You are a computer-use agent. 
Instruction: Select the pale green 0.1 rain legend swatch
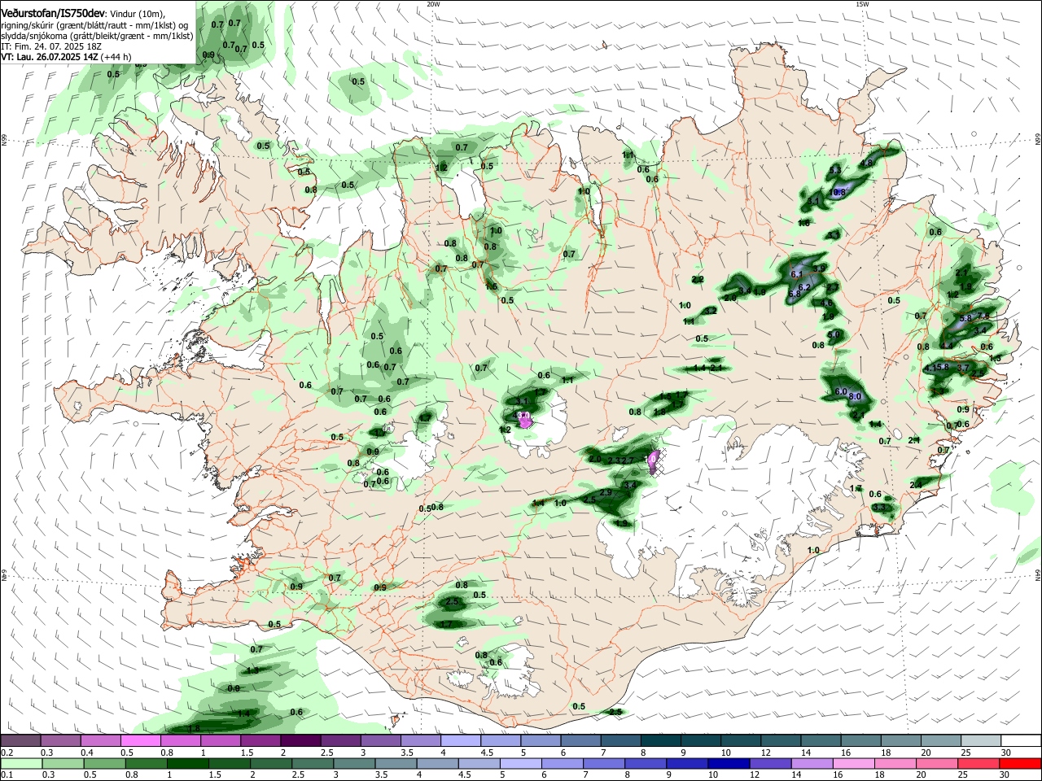point(20,764)
